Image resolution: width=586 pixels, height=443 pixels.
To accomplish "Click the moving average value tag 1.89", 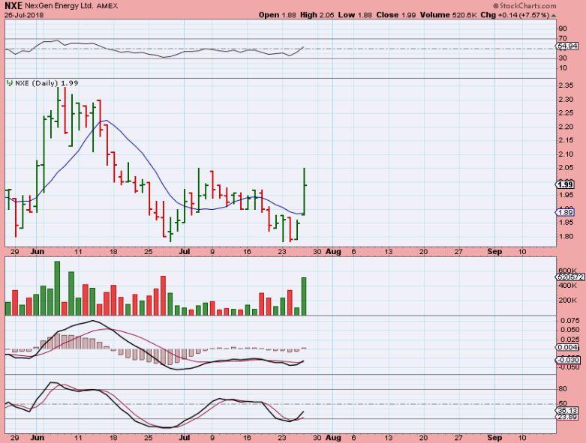I will click(565, 212).
